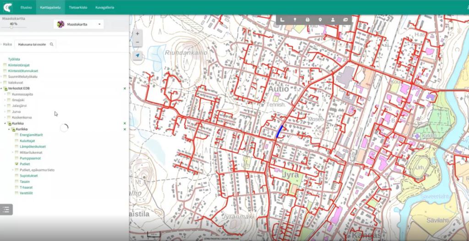Image resolution: width=469 pixels, height=241 pixels.
Task: Expand the Jalasjärvi tree node
Action: coord(5,105)
